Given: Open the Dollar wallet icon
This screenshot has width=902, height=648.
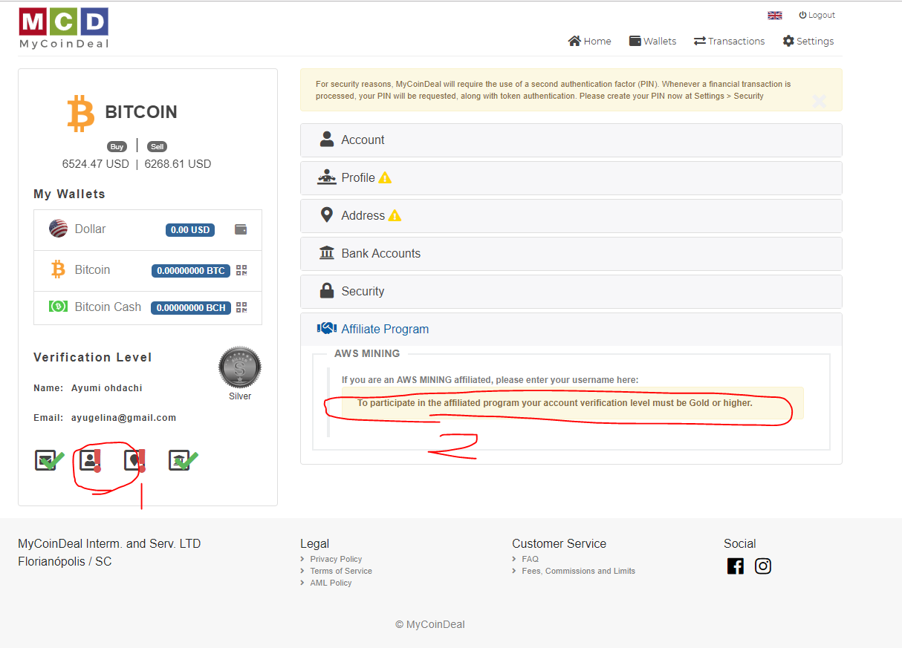Looking at the screenshot, I should click(x=241, y=229).
